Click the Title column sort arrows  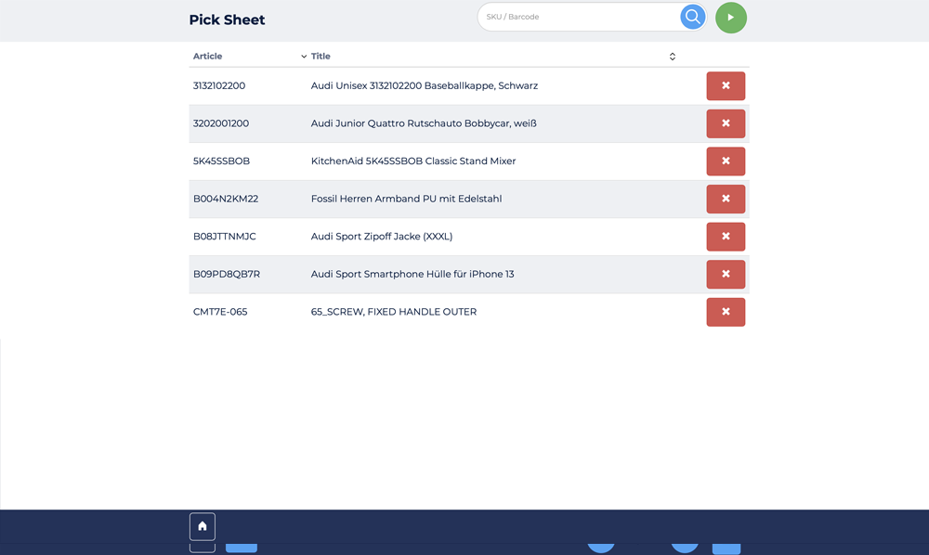pyautogui.click(x=673, y=57)
